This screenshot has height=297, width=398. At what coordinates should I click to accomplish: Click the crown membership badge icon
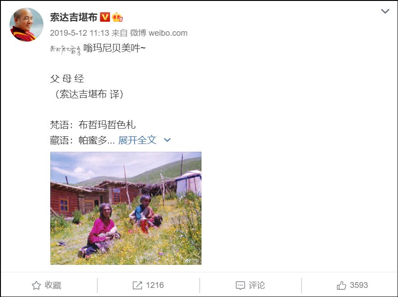click(x=117, y=17)
